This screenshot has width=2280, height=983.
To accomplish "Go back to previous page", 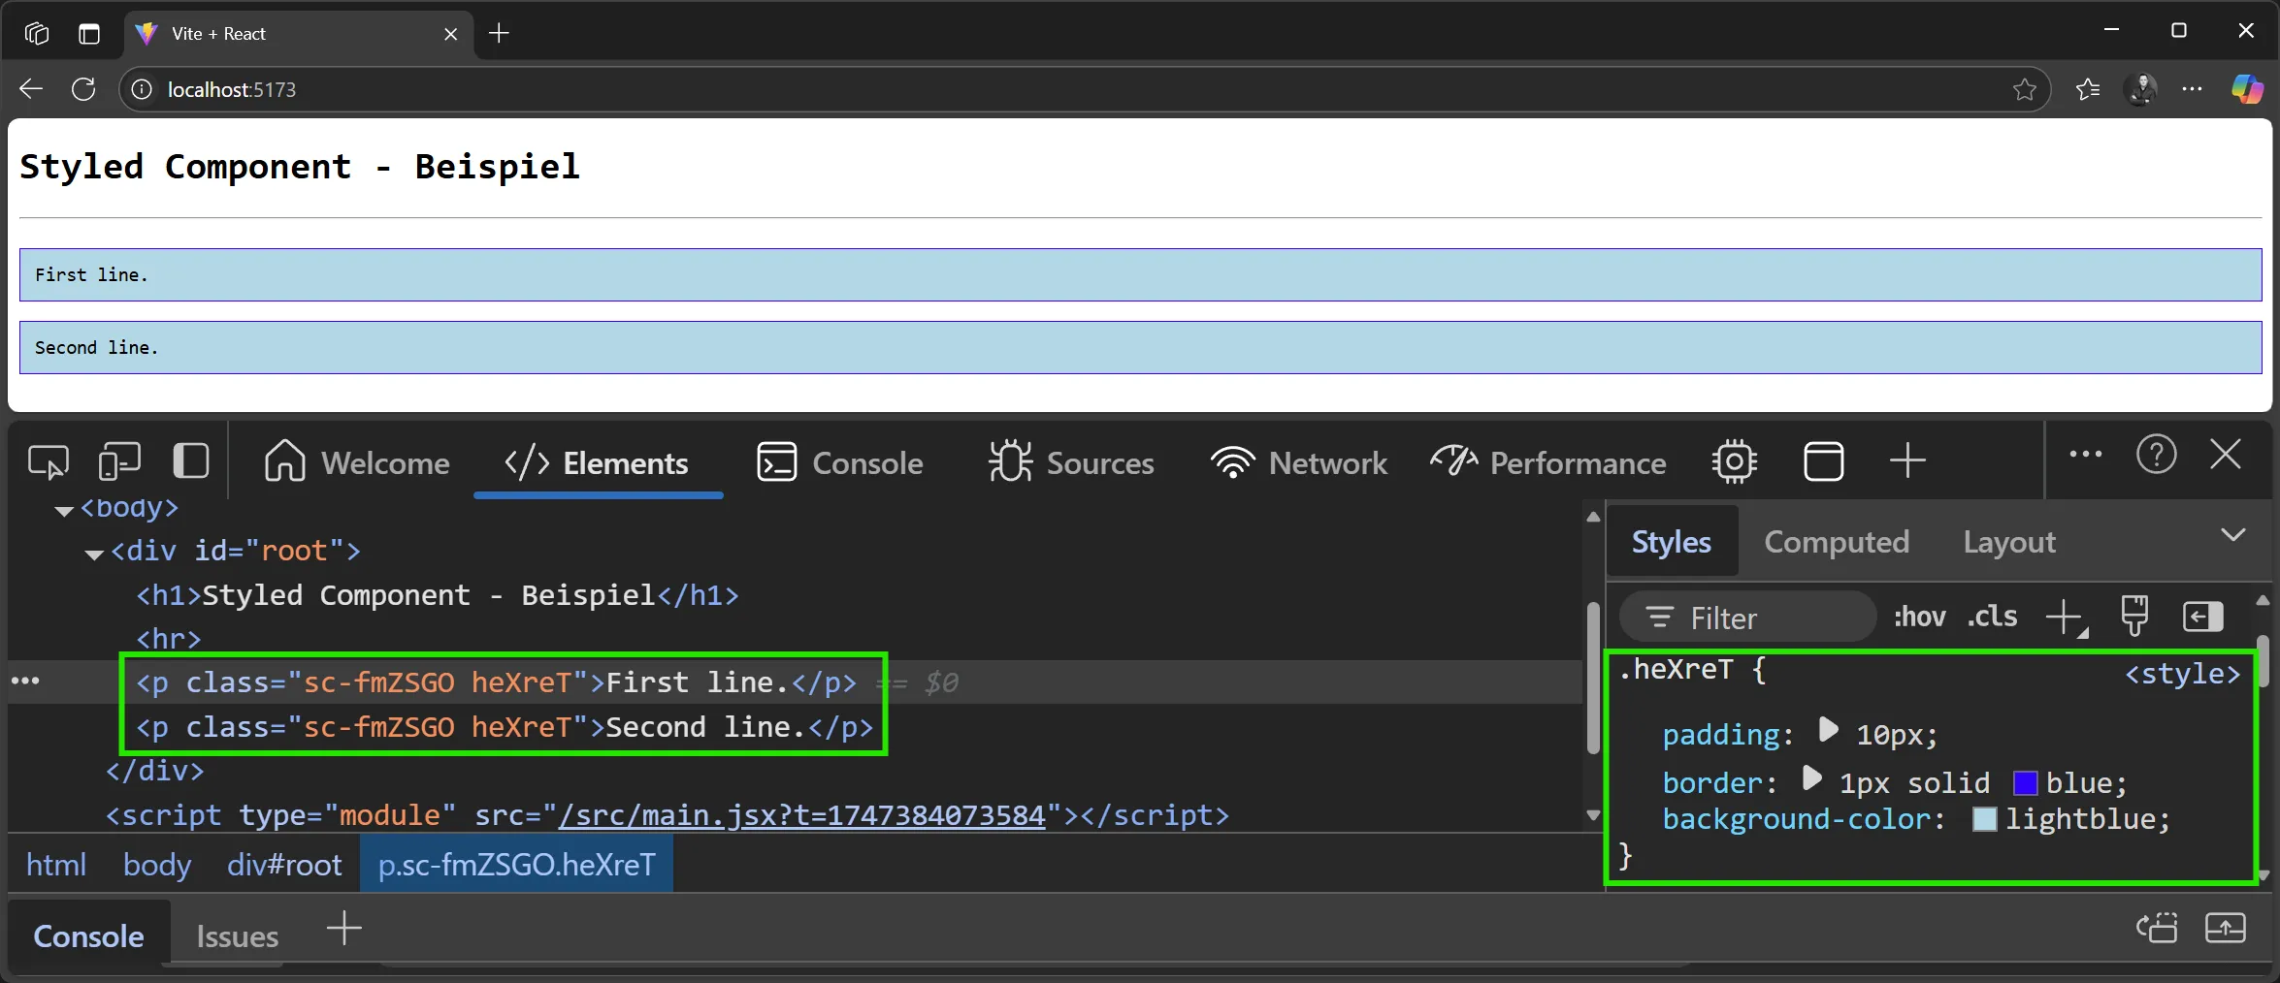I will (x=31, y=89).
